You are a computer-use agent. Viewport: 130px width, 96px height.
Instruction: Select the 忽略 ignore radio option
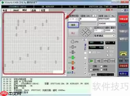[x=91, y=66]
